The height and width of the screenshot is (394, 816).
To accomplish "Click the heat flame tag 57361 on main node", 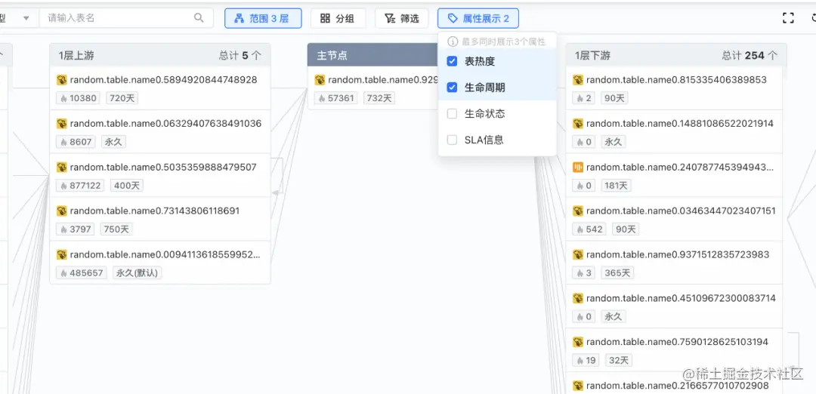I will [x=335, y=98].
